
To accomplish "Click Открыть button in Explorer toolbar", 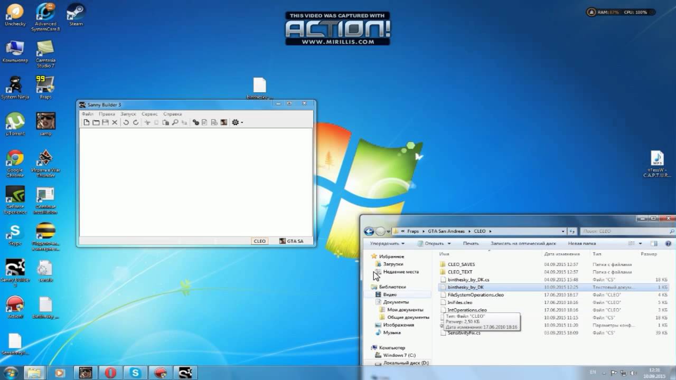I will (435, 244).
